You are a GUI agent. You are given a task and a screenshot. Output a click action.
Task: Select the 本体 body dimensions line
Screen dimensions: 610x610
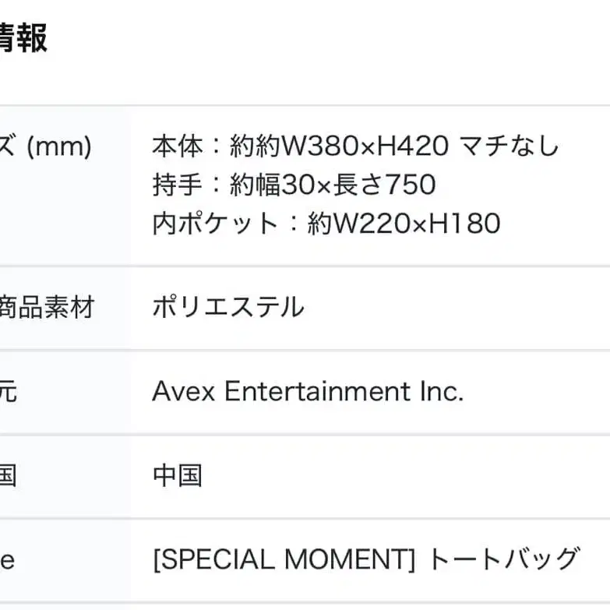(x=355, y=146)
